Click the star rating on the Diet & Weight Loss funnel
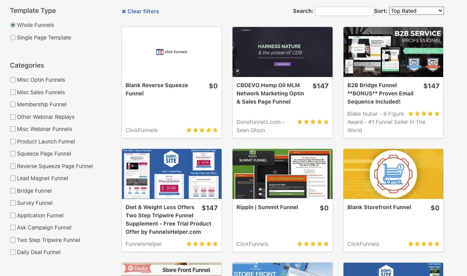The image size is (467, 276). tap(202, 244)
